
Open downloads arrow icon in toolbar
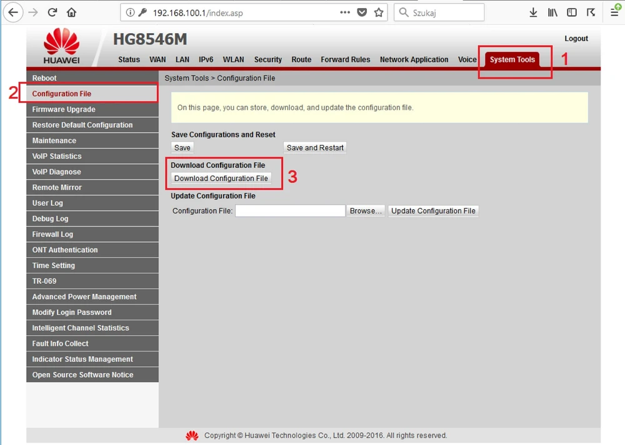[533, 12]
